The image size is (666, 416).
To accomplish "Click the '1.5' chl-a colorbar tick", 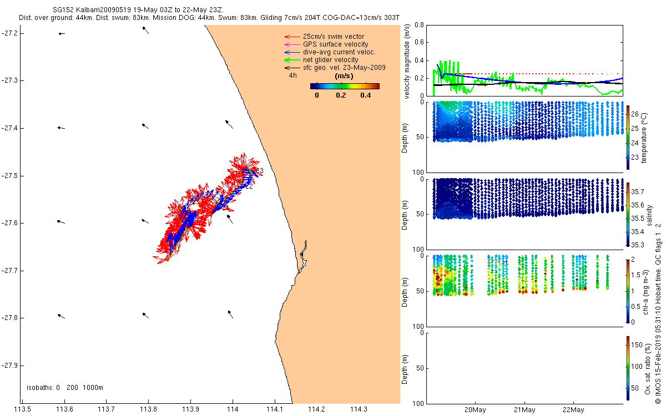I will pos(636,275).
